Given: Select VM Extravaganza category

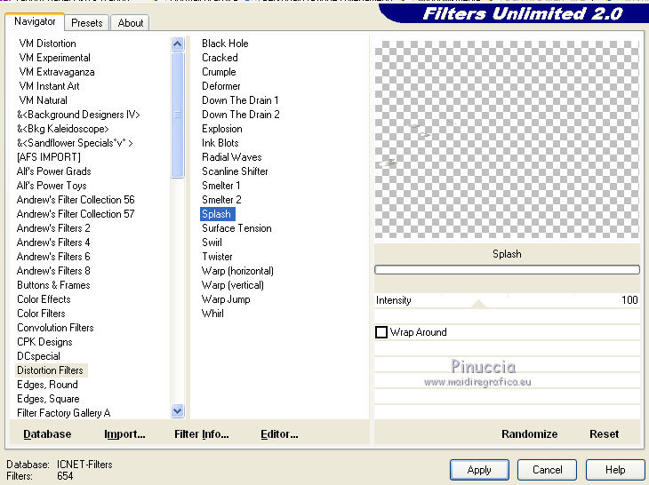Looking at the screenshot, I should pos(57,72).
